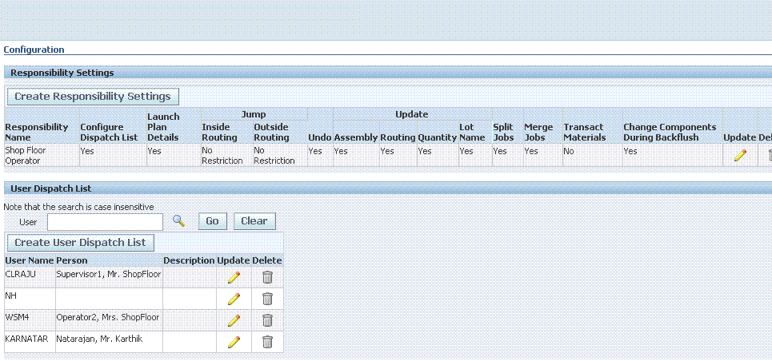772x361 pixels.
Task: Delete the CLRAJU dispatch list entry
Action: pos(267,277)
